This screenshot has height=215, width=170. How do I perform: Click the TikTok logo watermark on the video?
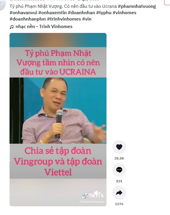93,195
